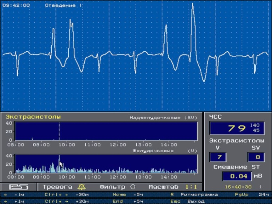Click the tallest ECG peak in waveform
272x204 pixels.
pyautogui.click(x=192, y=5)
